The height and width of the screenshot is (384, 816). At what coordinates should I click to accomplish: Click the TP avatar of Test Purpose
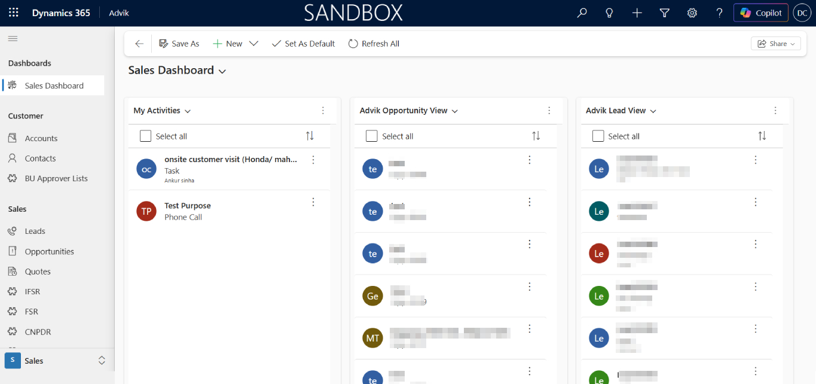click(x=146, y=211)
